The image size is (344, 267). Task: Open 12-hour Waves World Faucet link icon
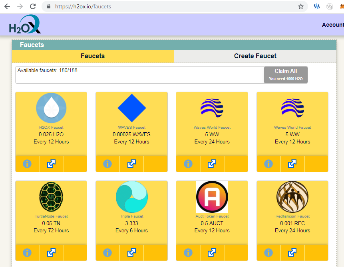pos(292,163)
